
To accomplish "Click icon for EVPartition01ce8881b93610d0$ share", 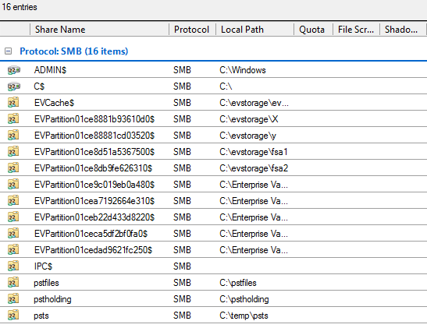I will point(13,118).
